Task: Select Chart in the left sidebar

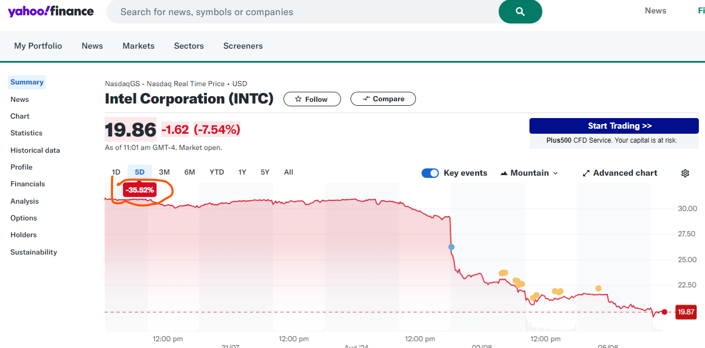Action: click(20, 116)
